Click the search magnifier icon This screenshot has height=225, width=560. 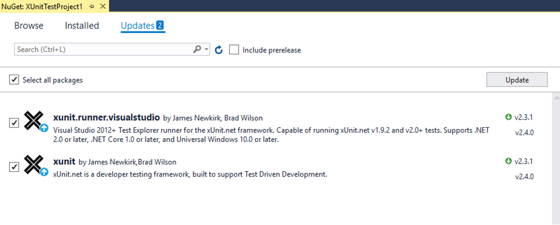click(x=198, y=49)
